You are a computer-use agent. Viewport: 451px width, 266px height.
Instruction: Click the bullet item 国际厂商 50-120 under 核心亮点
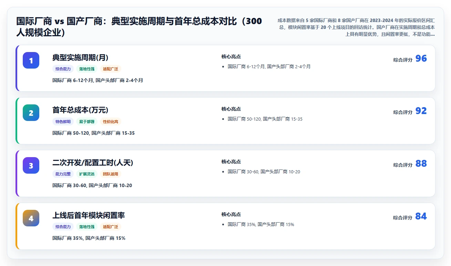point(265,119)
